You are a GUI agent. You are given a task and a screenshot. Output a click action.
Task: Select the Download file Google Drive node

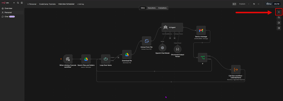point(127,55)
